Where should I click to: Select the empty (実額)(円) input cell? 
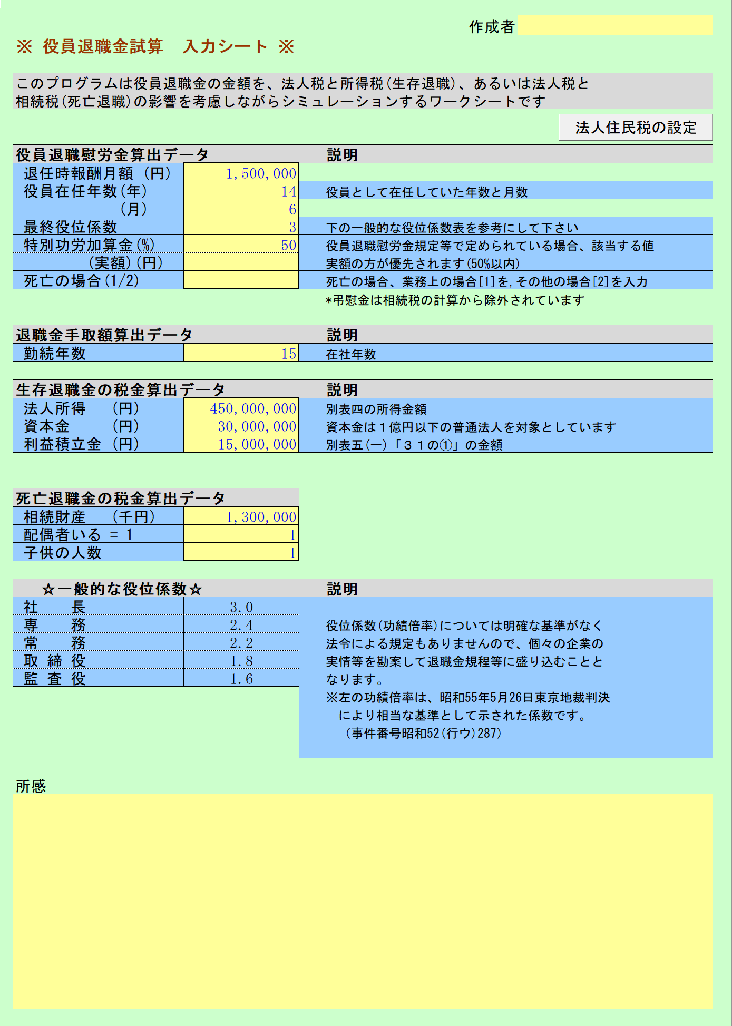coord(241,262)
